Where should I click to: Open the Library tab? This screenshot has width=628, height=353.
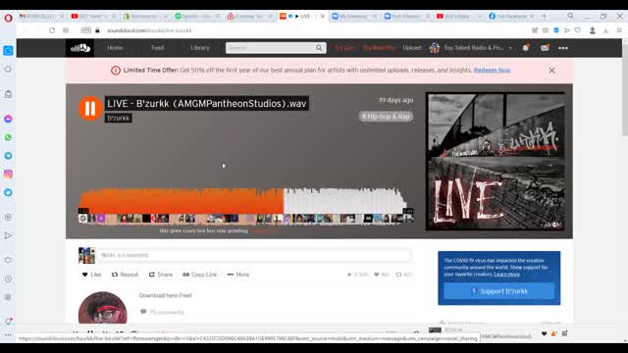[x=200, y=48]
